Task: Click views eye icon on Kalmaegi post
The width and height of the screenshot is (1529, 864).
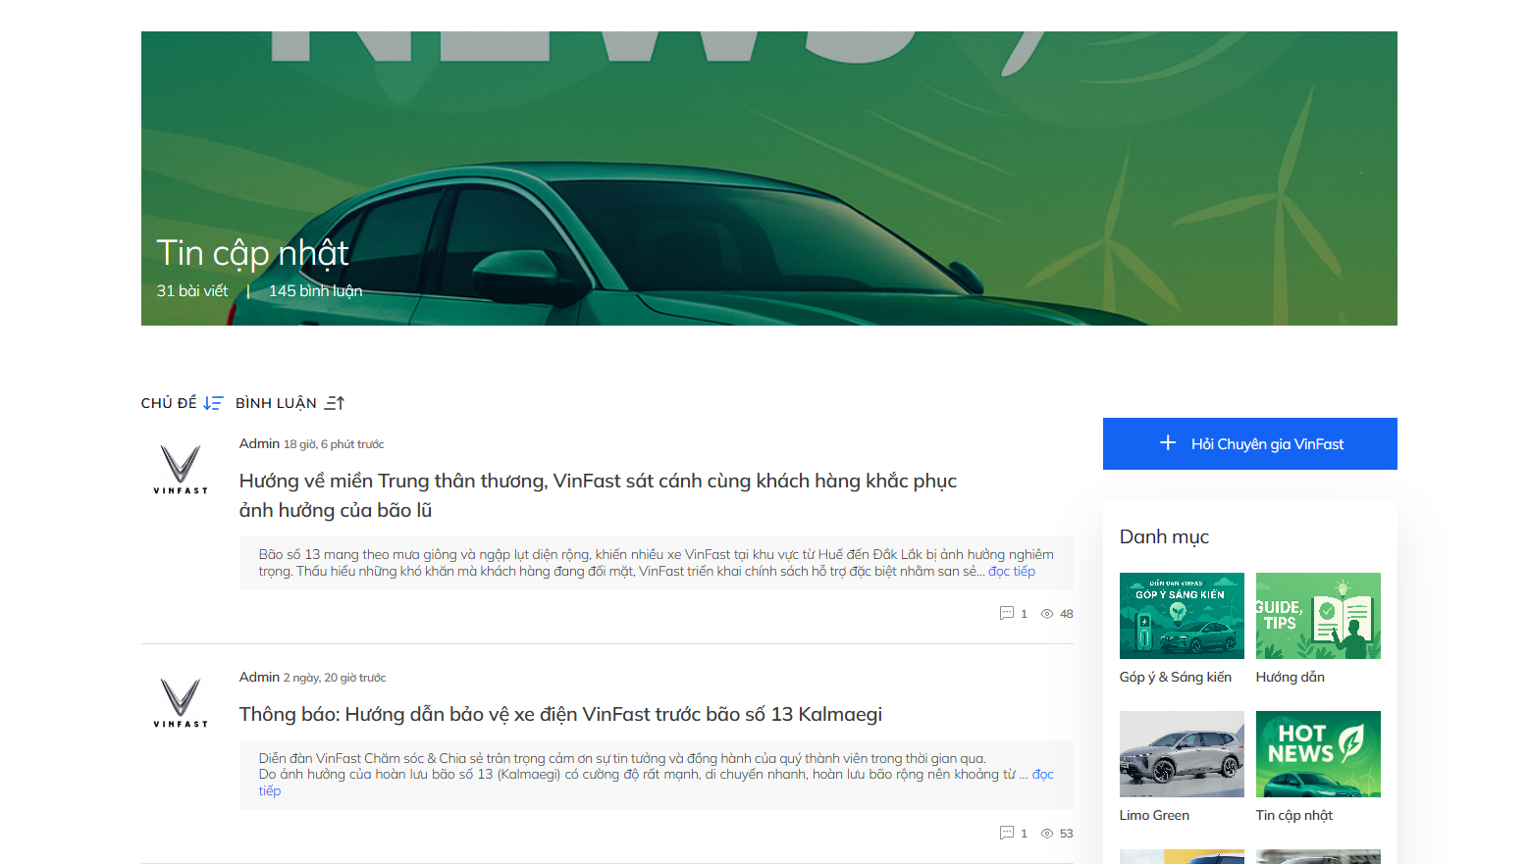Action: 1047,834
